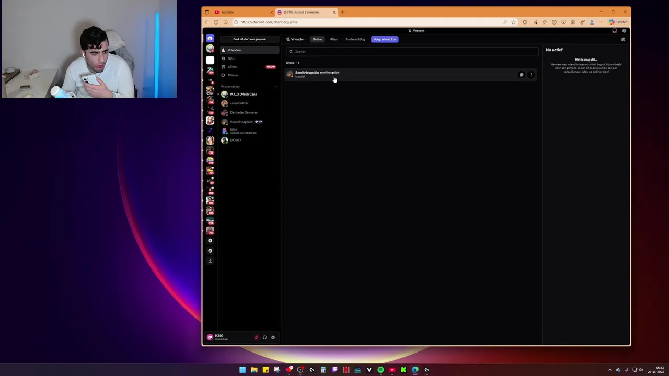
Task: Open browser tab actions menu icon
Action: [x=206, y=12]
